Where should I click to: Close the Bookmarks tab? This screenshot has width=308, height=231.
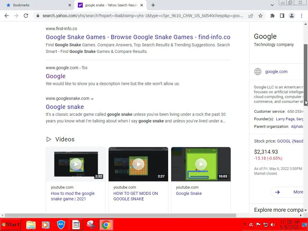(70, 5)
